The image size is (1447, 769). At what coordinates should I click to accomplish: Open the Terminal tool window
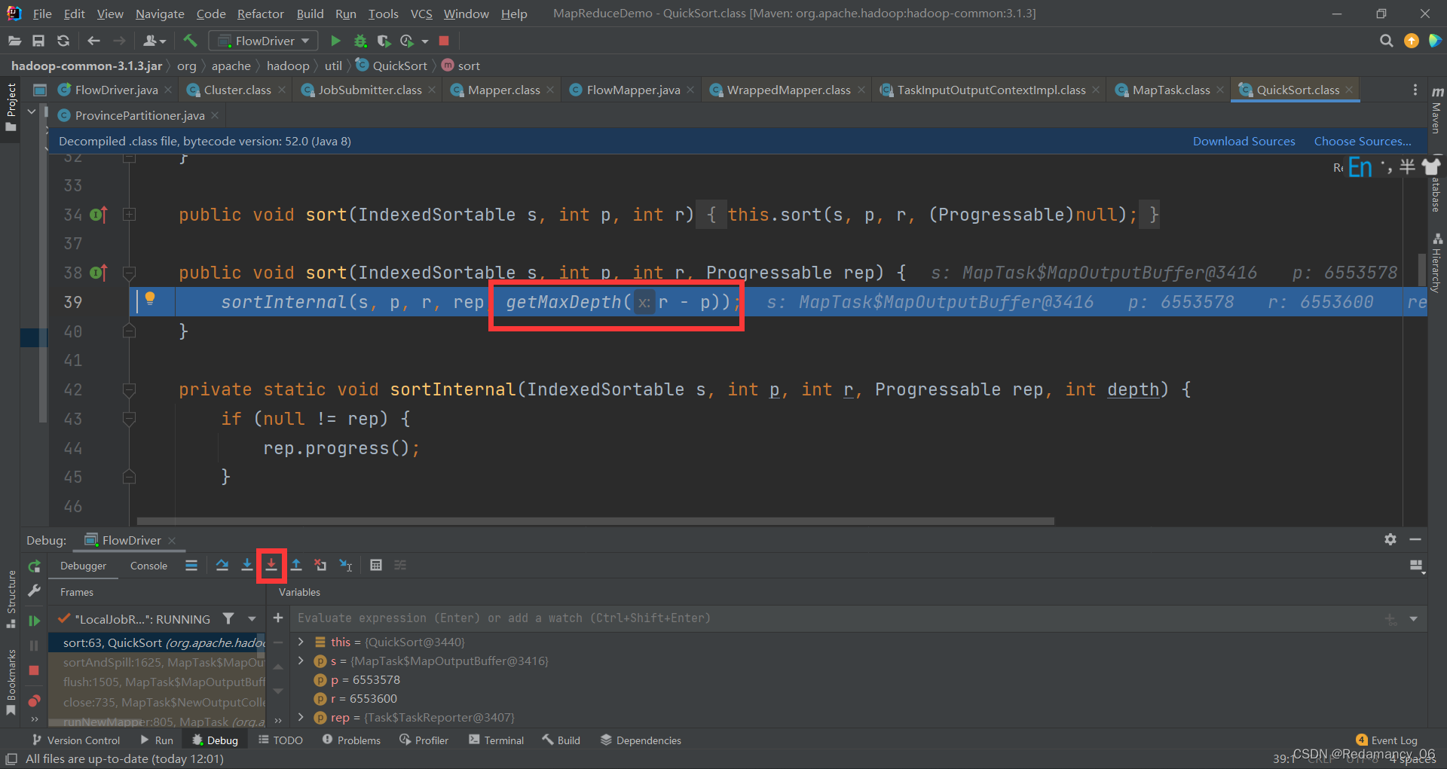click(496, 740)
